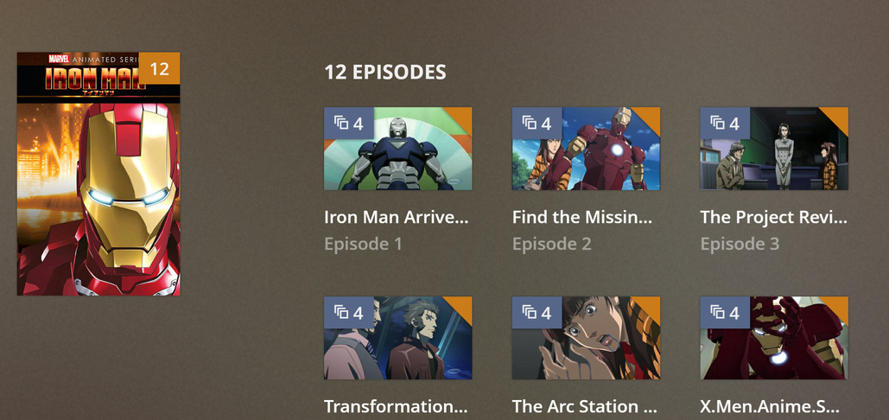
Task: Click the orange unwatched corner on Episode 1
Action: click(x=462, y=116)
